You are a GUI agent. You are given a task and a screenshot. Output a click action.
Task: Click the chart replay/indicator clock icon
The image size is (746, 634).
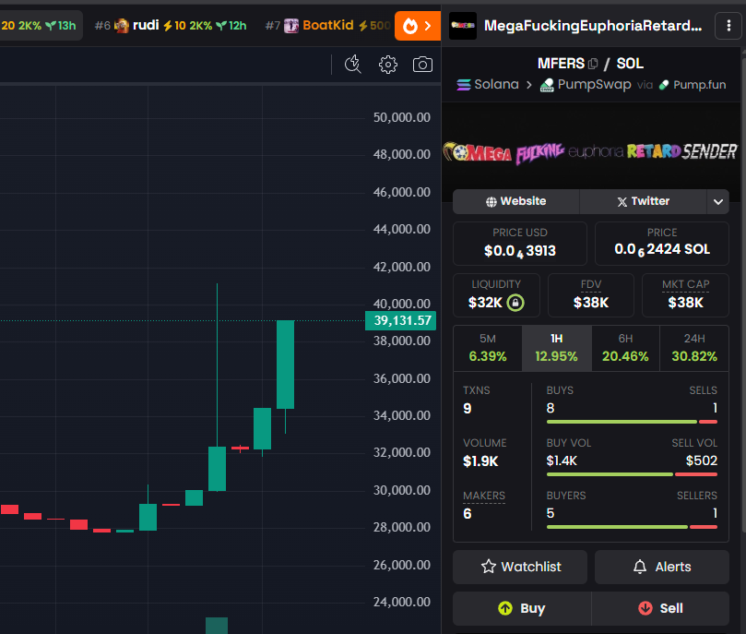click(352, 65)
